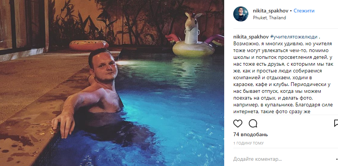Screen dimensions: 338x166
Task: Click the donut swim ring in the photo
Action: point(89,45)
